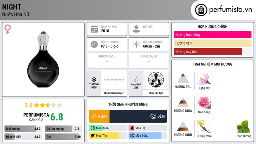Click the spring flower icon for Mùa Xuân
256x144 pixels.
pos(93,128)
